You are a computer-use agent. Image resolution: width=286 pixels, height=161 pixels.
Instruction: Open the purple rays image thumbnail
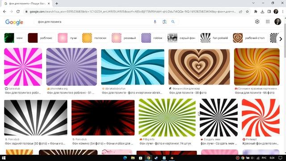pyautogui.click(x=71, y=67)
